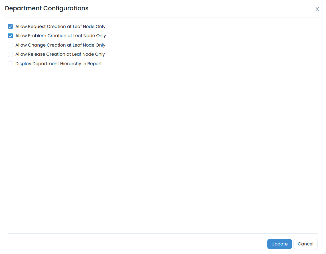Tick the Display Department Hierarchy in Report checkbox
326x254 pixels.
pos(11,64)
